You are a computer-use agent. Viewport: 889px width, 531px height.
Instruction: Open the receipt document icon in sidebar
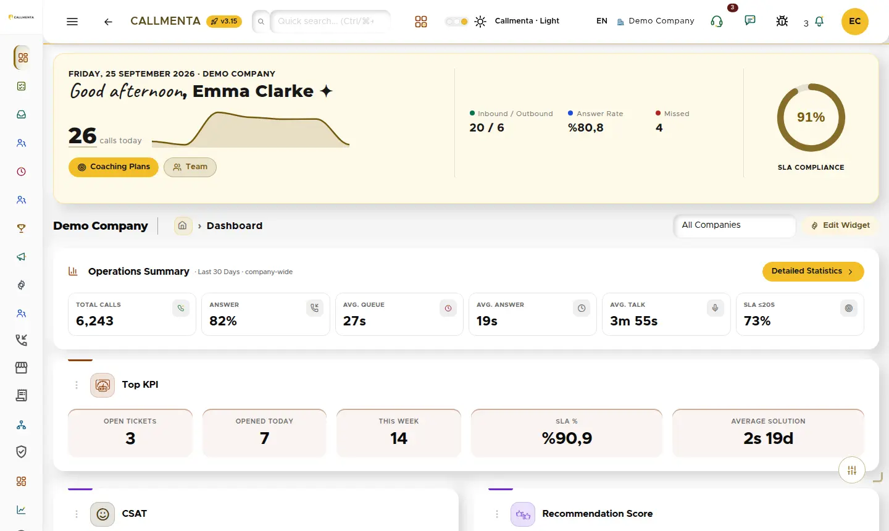(x=22, y=395)
